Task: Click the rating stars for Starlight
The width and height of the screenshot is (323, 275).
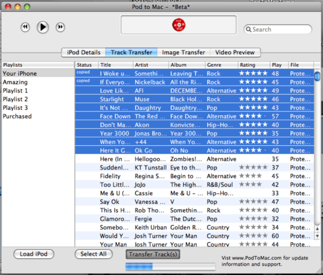Action: 254,99
